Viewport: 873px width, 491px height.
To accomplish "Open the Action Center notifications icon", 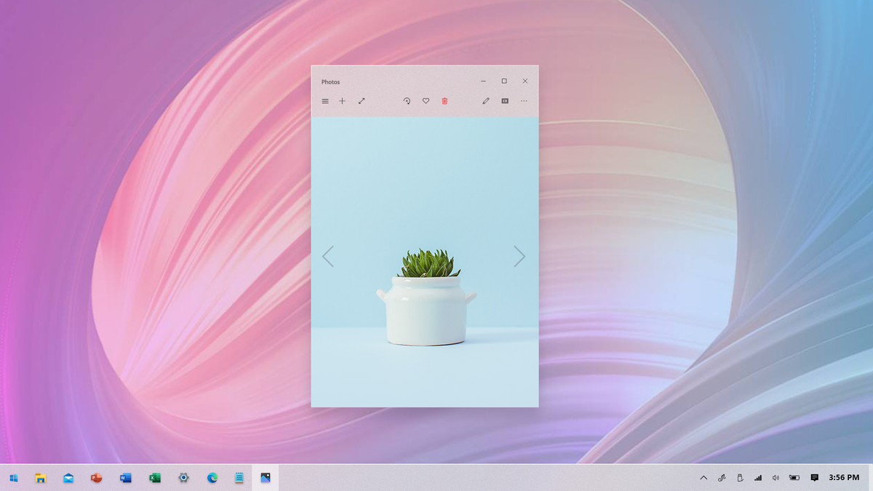I will click(x=815, y=478).
